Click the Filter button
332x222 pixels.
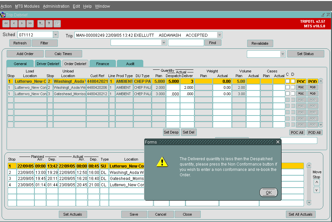click(44, 43)
